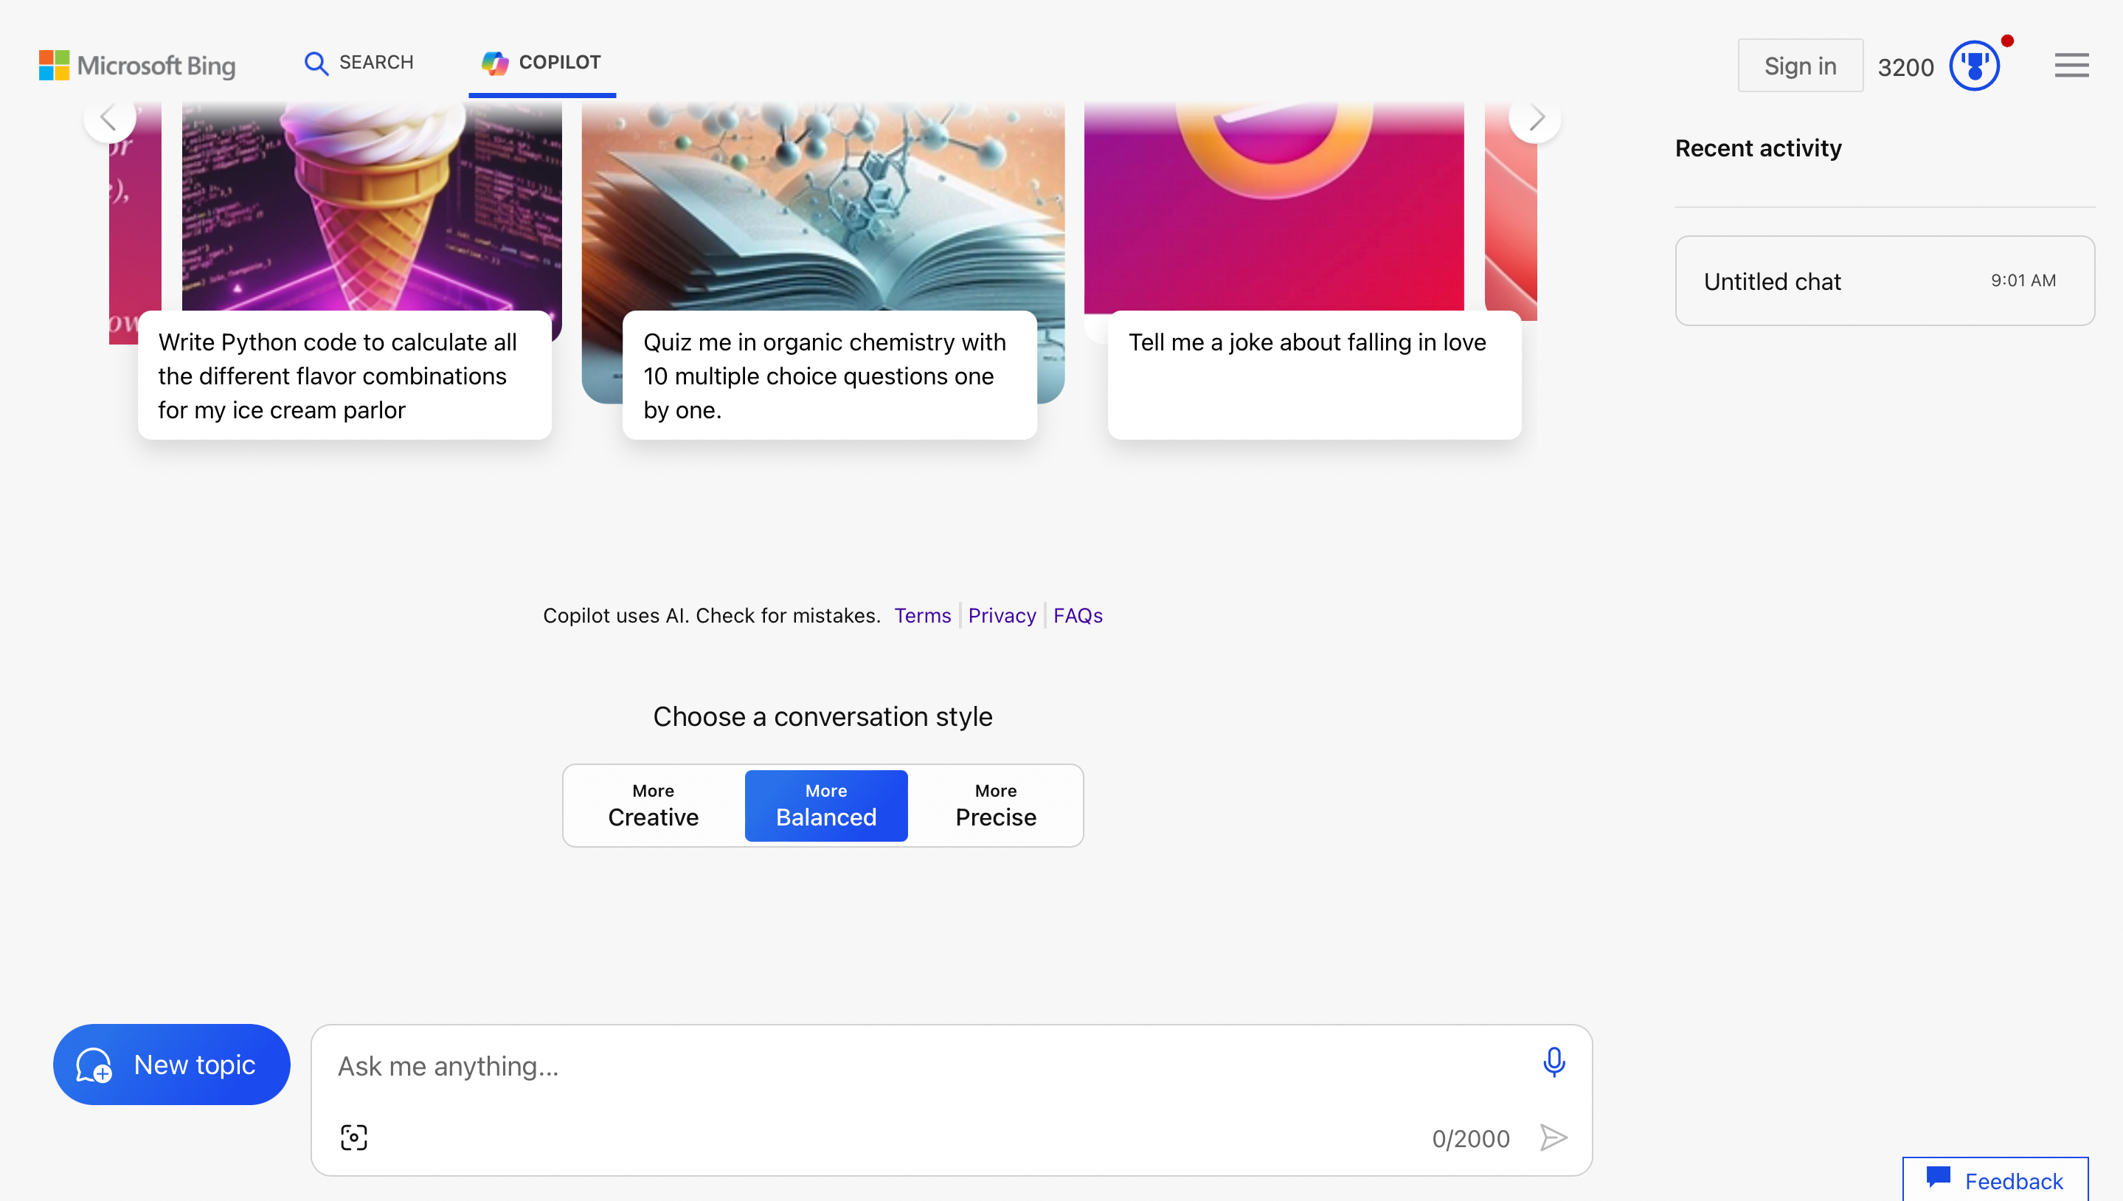Select the Copilot tab
The height and width of the screenshot is (1201, 2123).
tap(542, 63)
